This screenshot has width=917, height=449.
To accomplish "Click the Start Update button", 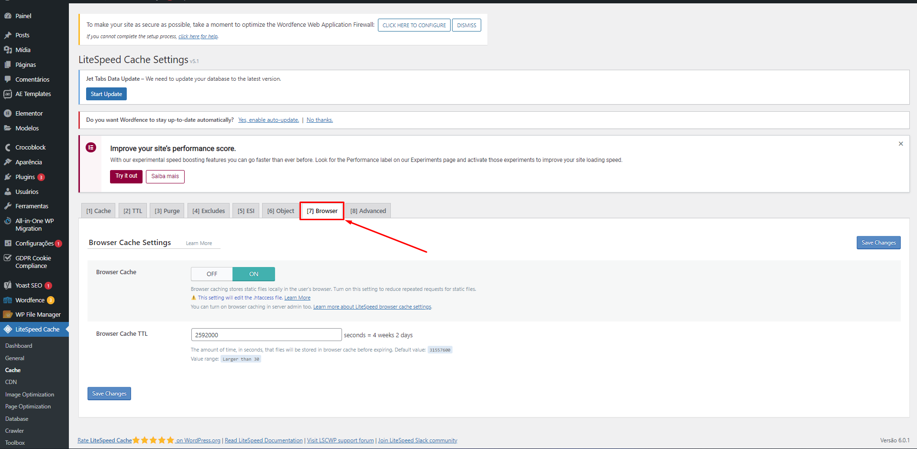I will (106, 94).
